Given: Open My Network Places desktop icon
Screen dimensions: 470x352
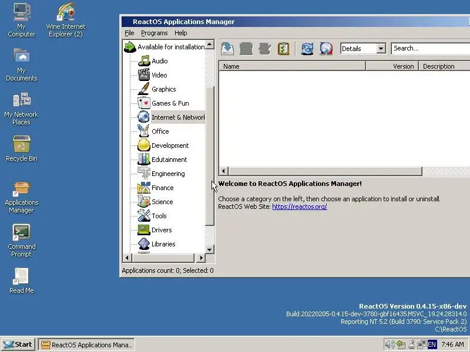Looking at the screenshot, I should [x=22, y=109].
